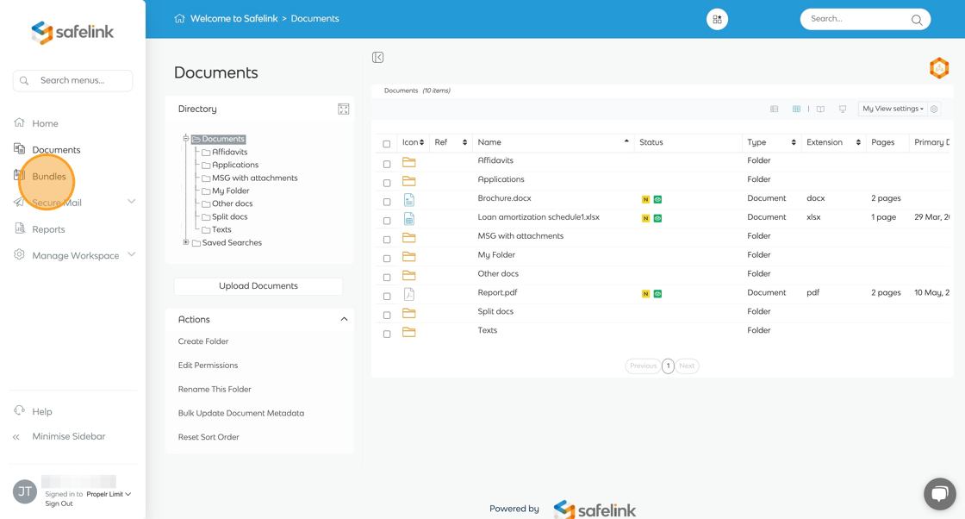This screenshot has height=519, width=965.
Task: Sort by the Extension column arrows
Action: pos(858,143)
